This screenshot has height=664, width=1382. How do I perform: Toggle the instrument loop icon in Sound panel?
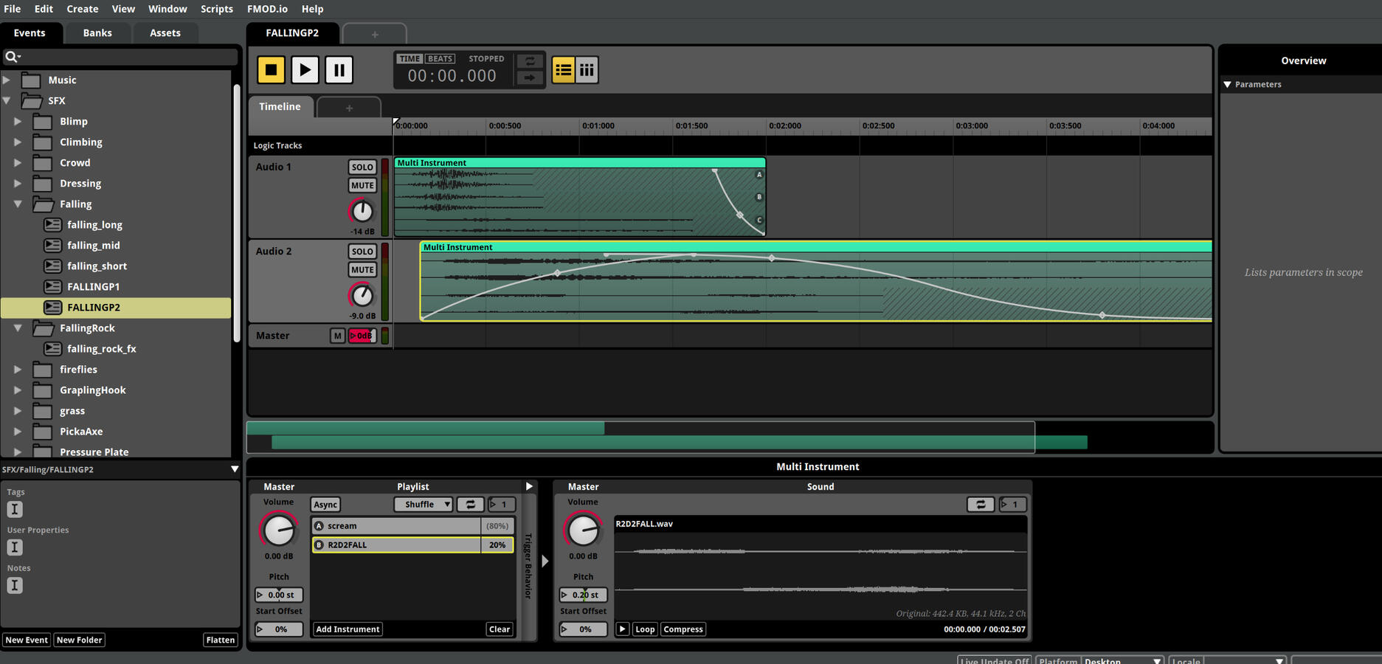[981, 504]
